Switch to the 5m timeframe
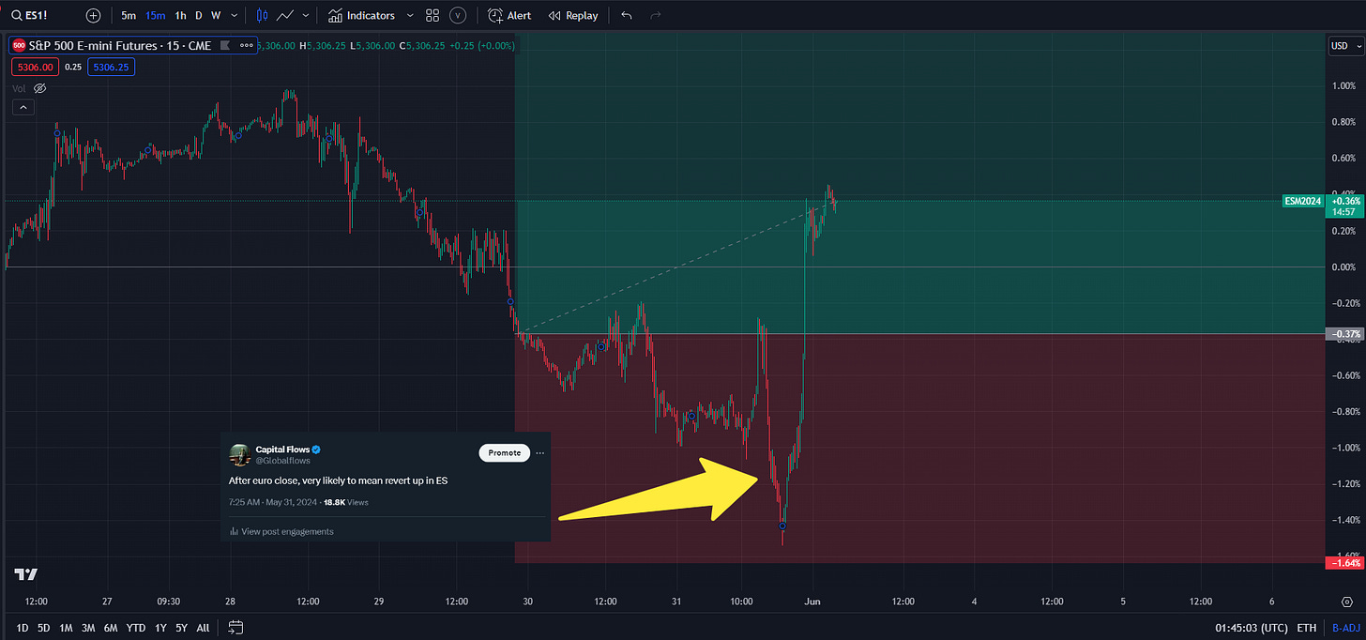 [x=129, y=15]
